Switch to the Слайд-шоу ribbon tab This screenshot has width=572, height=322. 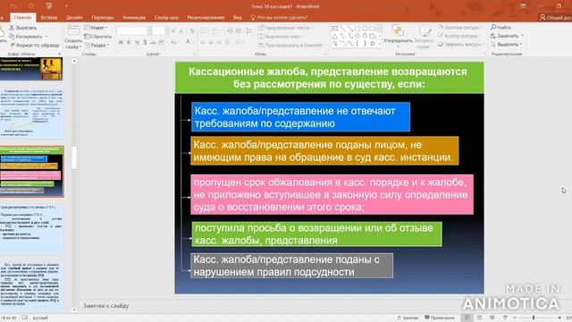point(166,17)
